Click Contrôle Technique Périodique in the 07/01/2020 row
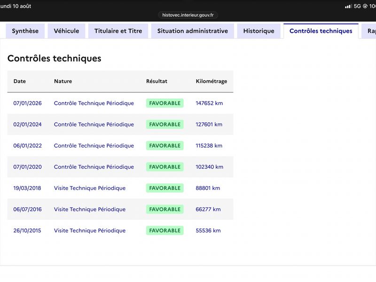Image resolution: width=376 pixels, height=282 pixels. point(94,167)
